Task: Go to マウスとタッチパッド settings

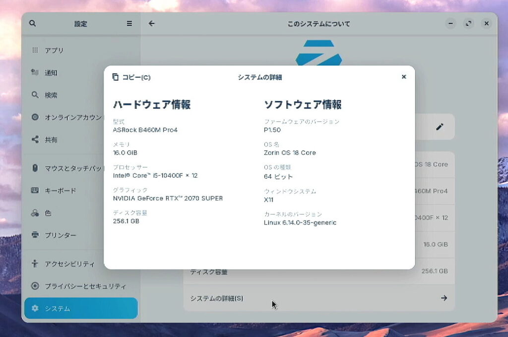Action: point(69,168)
